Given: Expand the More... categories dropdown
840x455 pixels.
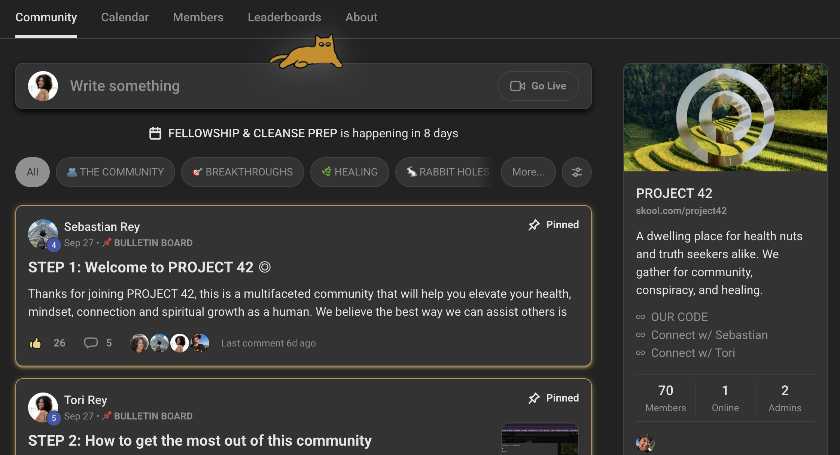Looking at the screenshot, I should [x=528, y=172].
